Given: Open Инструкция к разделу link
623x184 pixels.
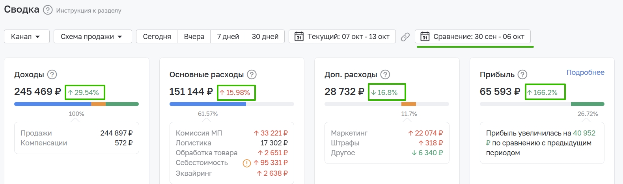Looking at the screenshot, I should (89, 11).
